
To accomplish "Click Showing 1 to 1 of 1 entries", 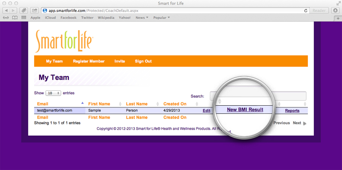I will (57, 123).
